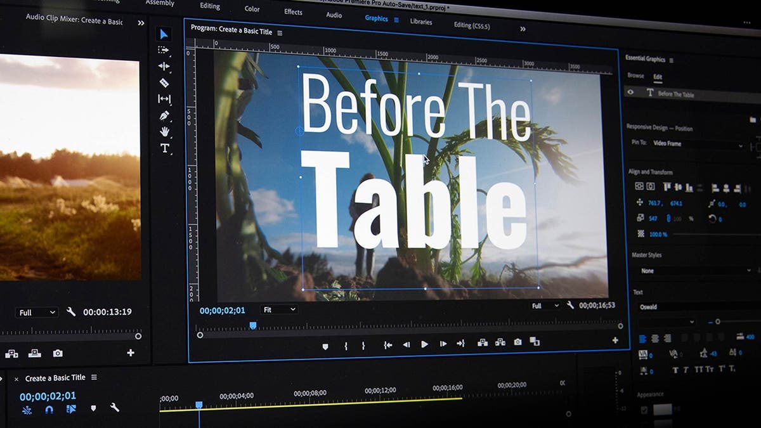Screen dimensions: 761x428
Task: Select the Razor tool
Action: [164, 82]
